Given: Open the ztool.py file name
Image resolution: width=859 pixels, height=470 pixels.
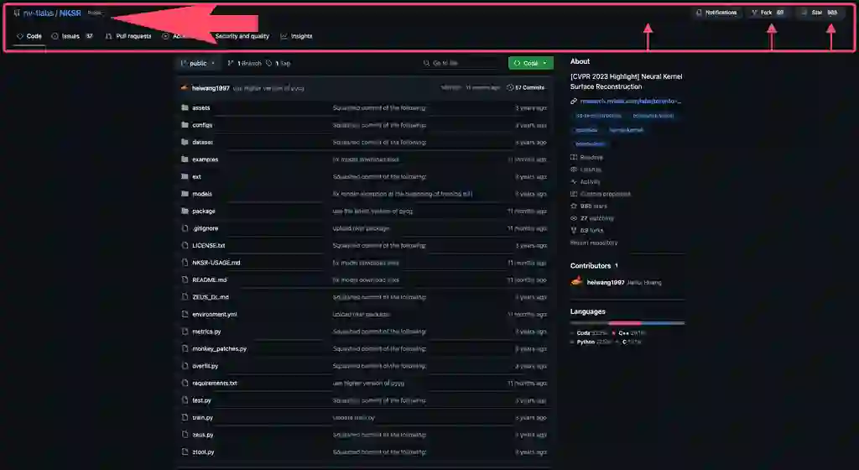Looking at the screenshot, I should point(203,452).
